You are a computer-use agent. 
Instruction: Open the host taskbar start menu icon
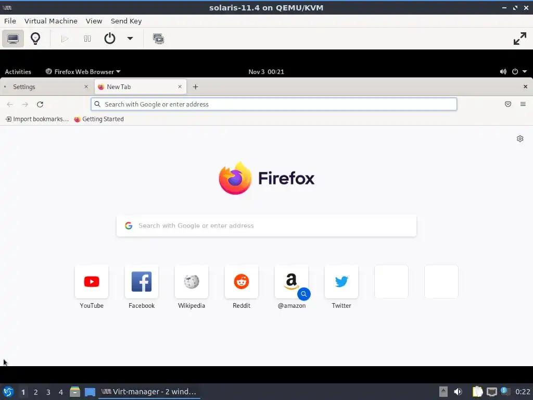point(8,392)
